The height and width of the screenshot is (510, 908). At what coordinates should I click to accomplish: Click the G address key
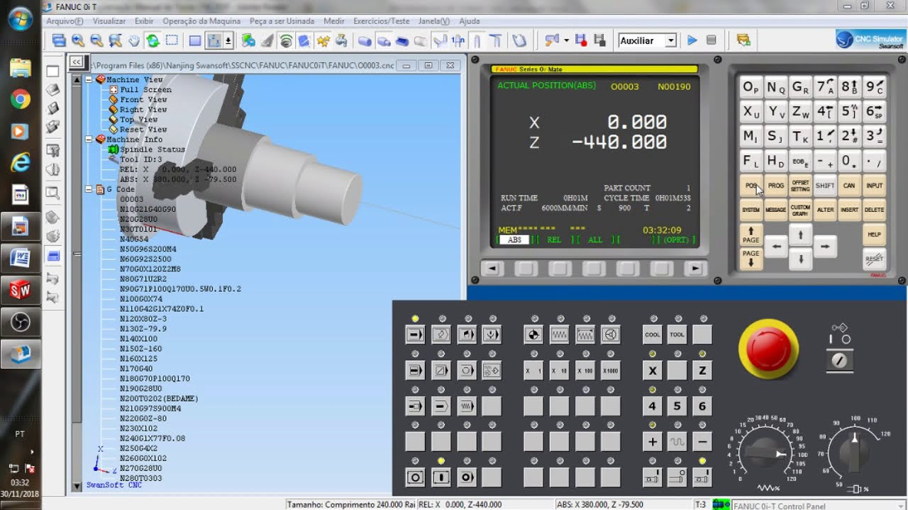coord(800,88)
